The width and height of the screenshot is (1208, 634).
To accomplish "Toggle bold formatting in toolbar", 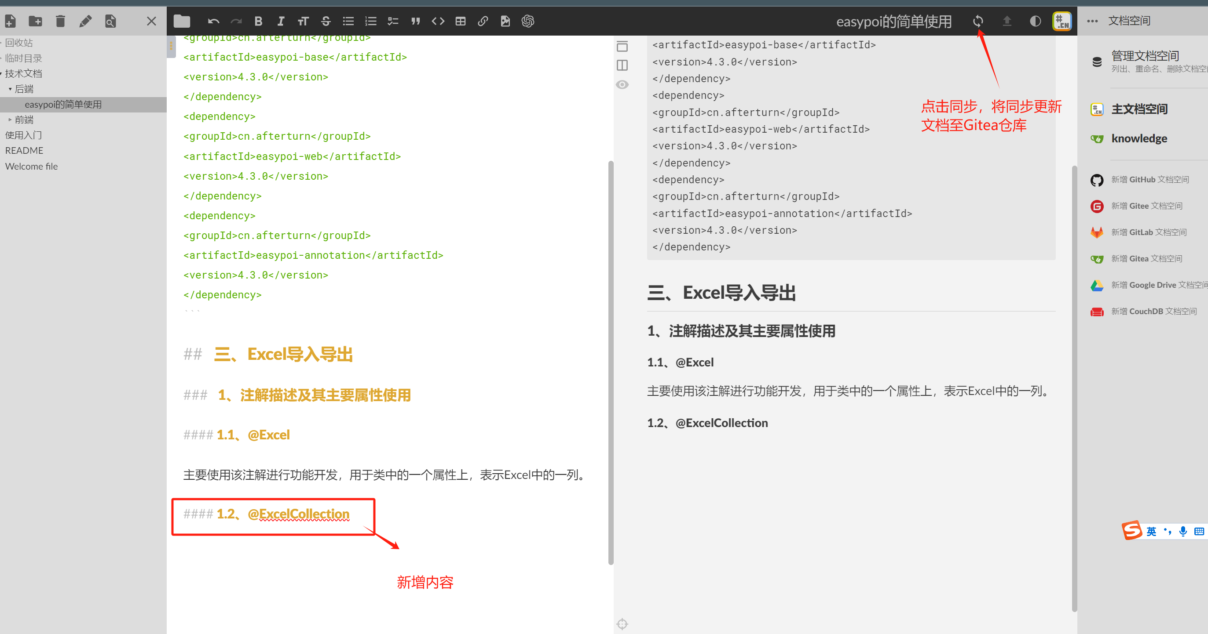I will click(x=258, y=21).
